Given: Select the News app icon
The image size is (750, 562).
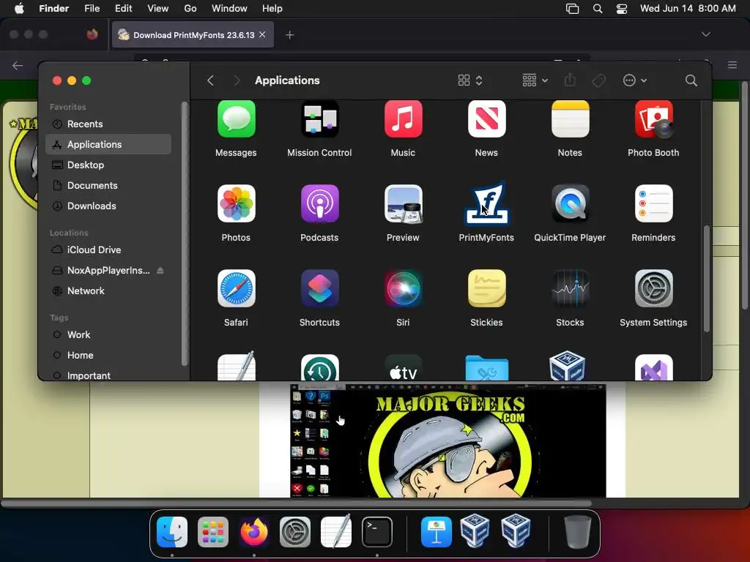Looking at the screenshot, I should 486,119.
